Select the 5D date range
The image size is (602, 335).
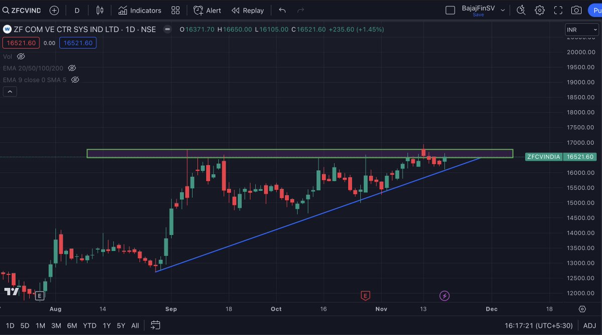click(x=25, y=325)
